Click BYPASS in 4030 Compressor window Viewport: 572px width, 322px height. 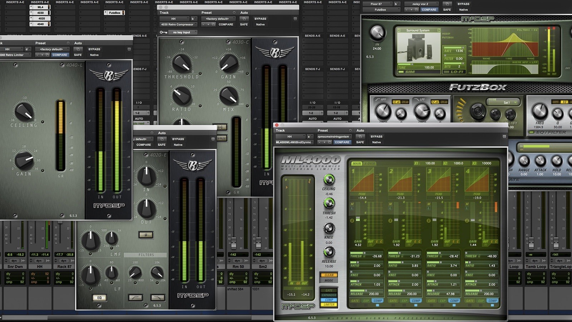point(260,19)
